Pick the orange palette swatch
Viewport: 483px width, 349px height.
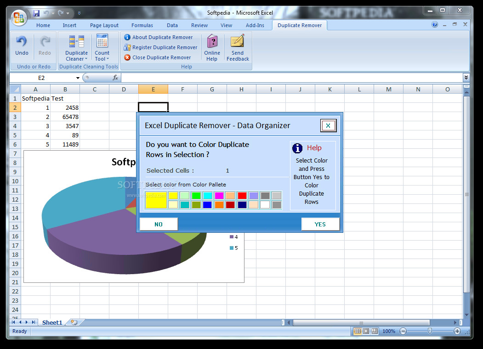(x=219, y=205)
